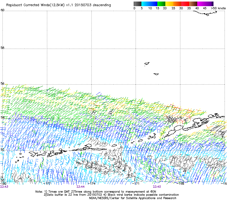The width and height of the screenshot is (227, 200).
Task: Click the '10' legend scale label
Action: (x=150, y=8)
